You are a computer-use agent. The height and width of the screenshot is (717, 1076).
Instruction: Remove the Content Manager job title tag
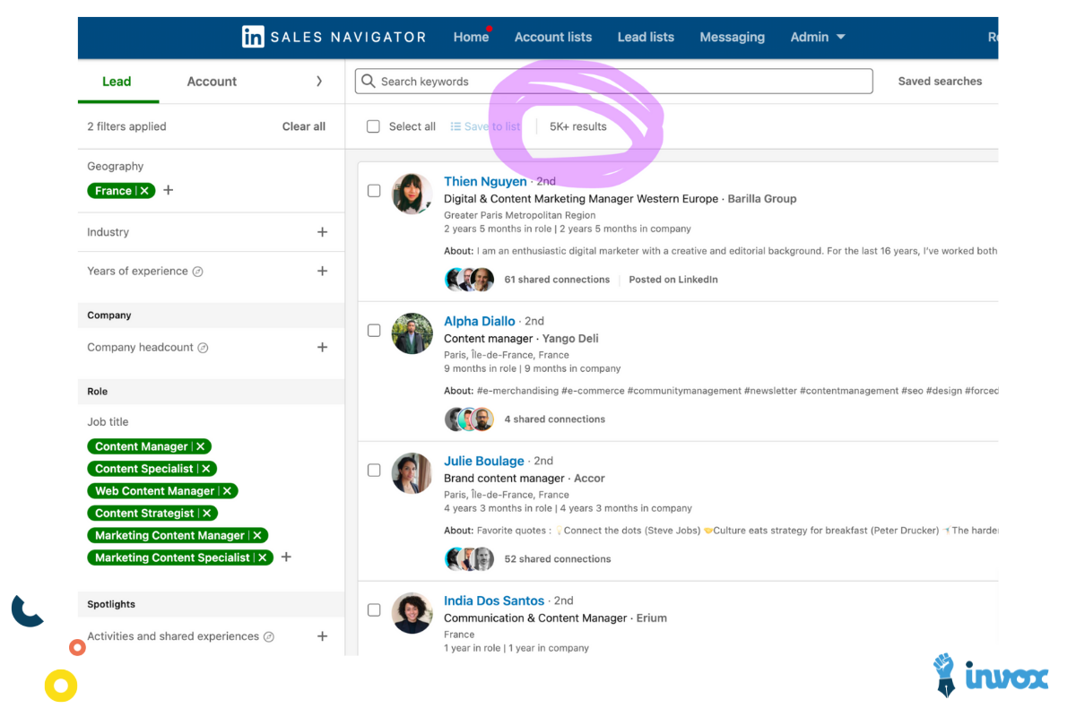coord(201,446)
